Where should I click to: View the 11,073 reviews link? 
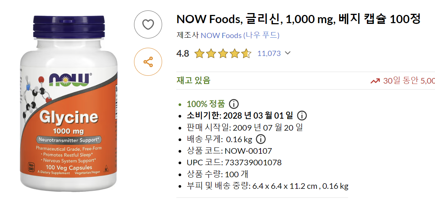point(269,53)
